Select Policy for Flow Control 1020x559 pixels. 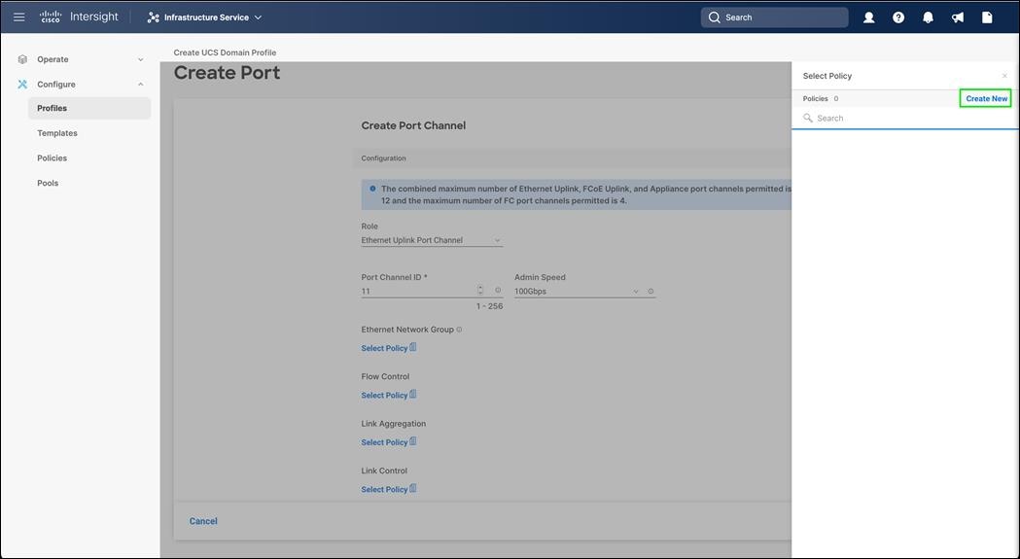(388, 395)
